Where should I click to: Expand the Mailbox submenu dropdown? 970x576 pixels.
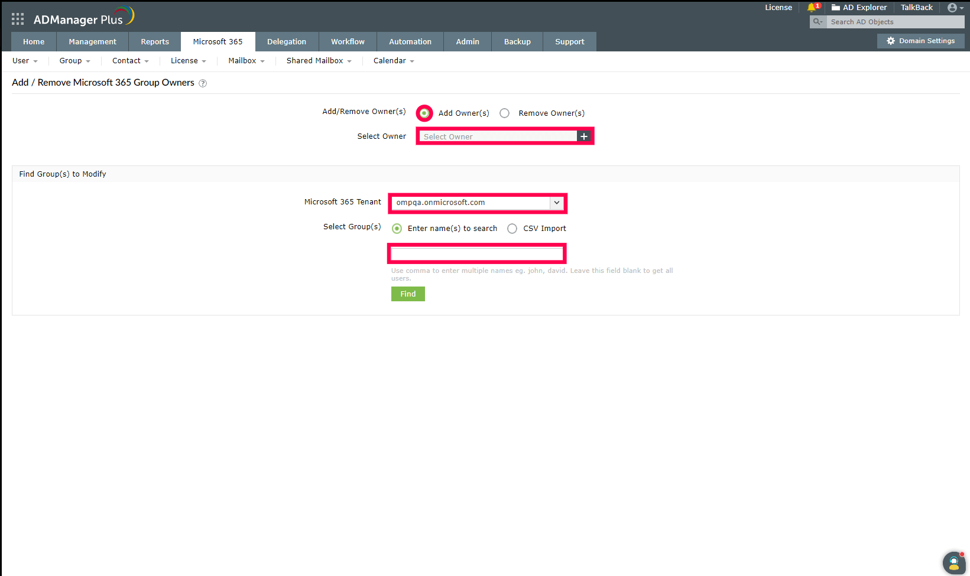(x=246, y=61)
